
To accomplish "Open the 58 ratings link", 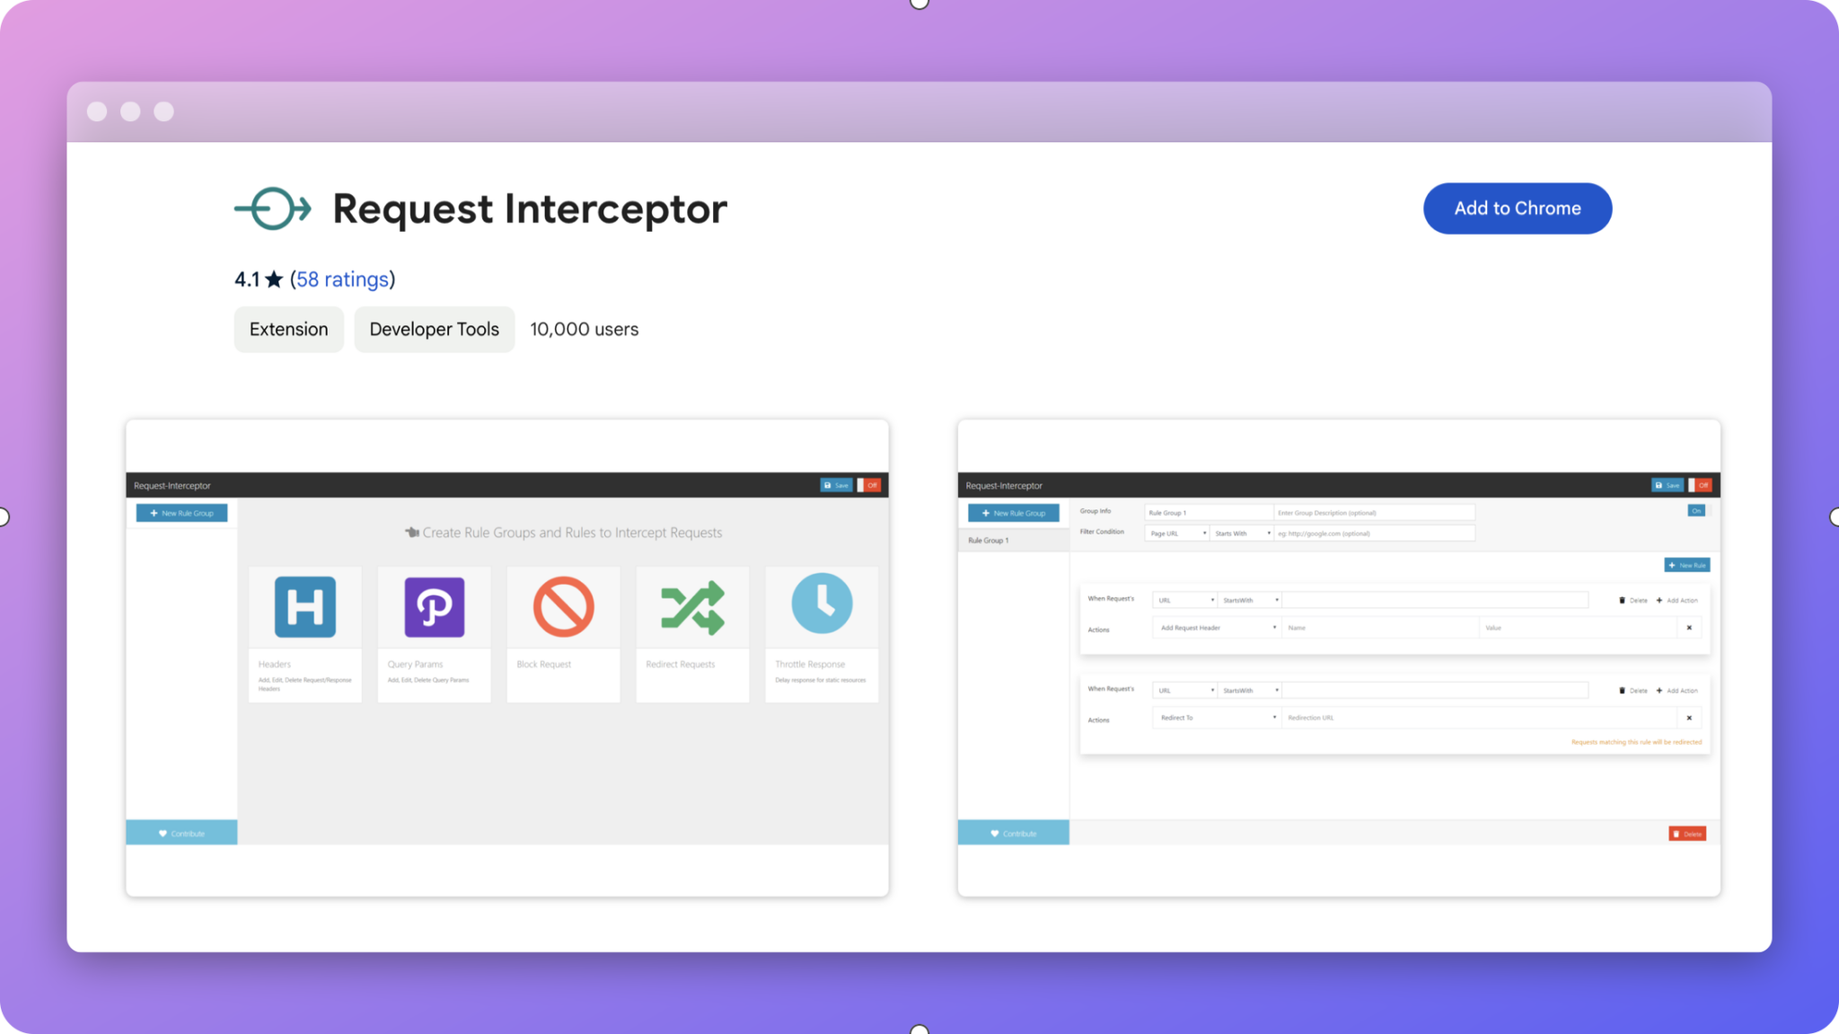I will tap(343, 279).
